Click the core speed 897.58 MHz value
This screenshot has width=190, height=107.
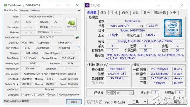click(x=117, y=69)
